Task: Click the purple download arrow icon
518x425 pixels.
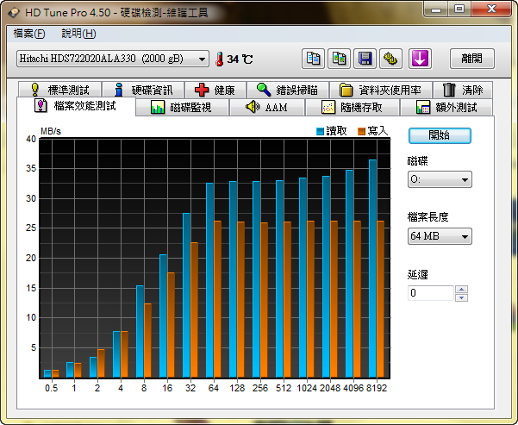Action: 420,59
